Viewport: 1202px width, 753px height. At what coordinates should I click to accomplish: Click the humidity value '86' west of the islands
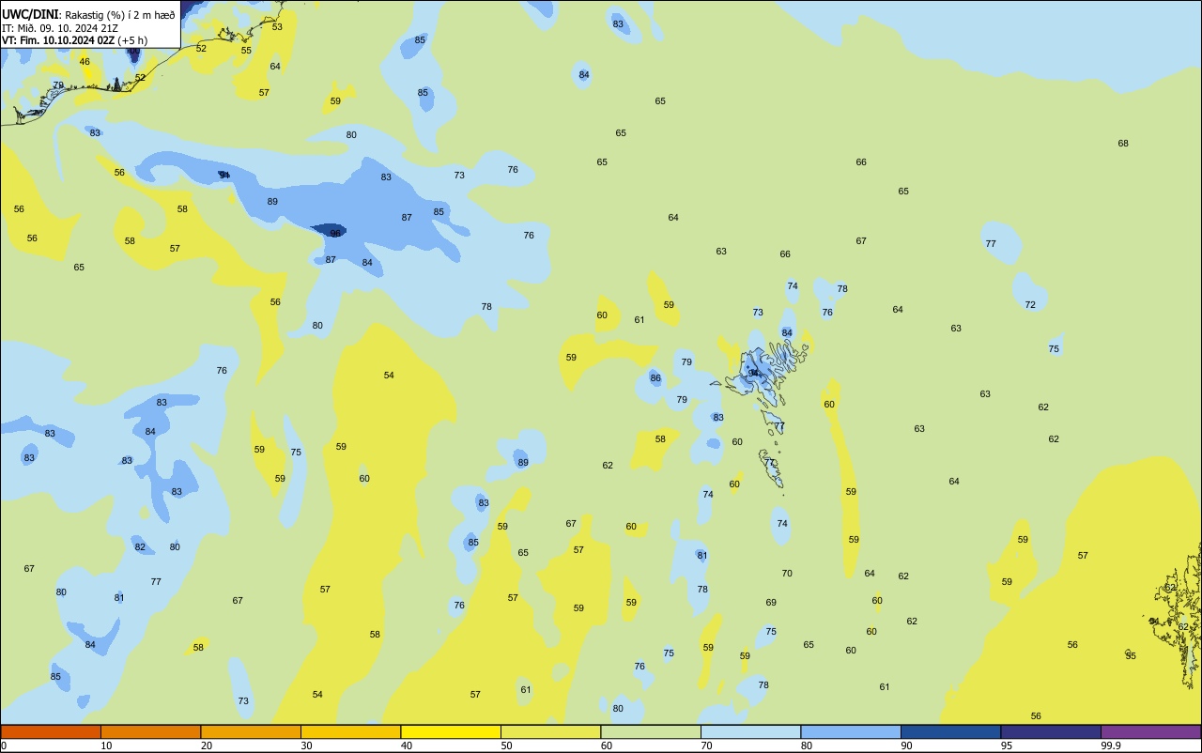(655, 378)
